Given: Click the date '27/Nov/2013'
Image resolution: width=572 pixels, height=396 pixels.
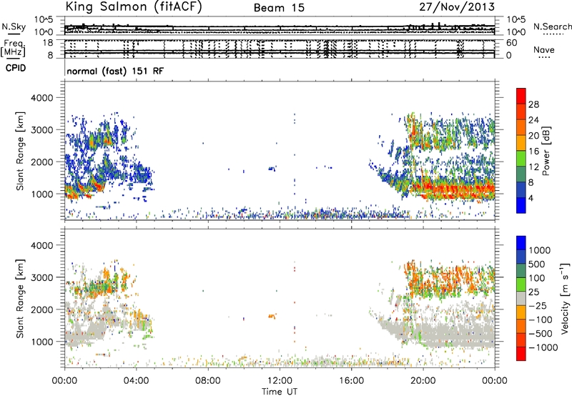Looking at the screenshot, I should click(457, 7).
